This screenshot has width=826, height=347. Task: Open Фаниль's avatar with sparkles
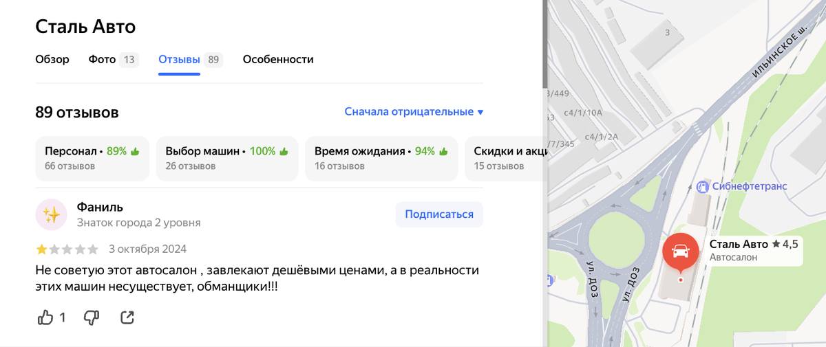(52, 215)
